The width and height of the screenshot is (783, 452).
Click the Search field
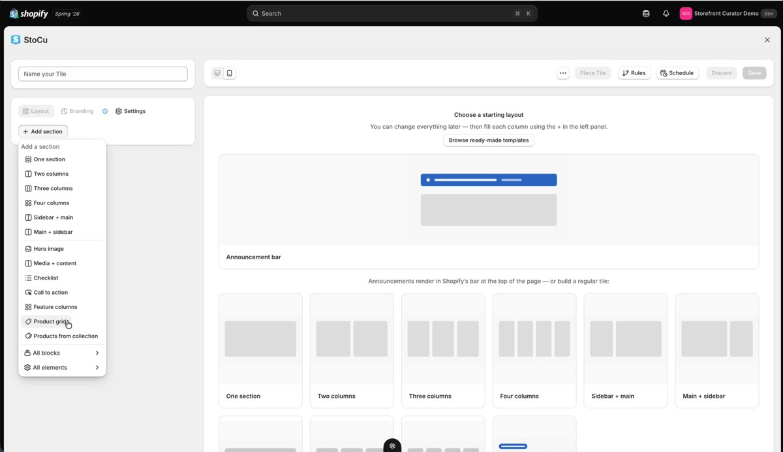(392, 13)
